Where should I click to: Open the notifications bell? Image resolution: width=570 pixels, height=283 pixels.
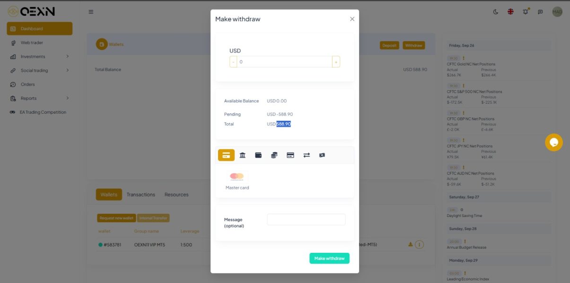tap(526, 11)
